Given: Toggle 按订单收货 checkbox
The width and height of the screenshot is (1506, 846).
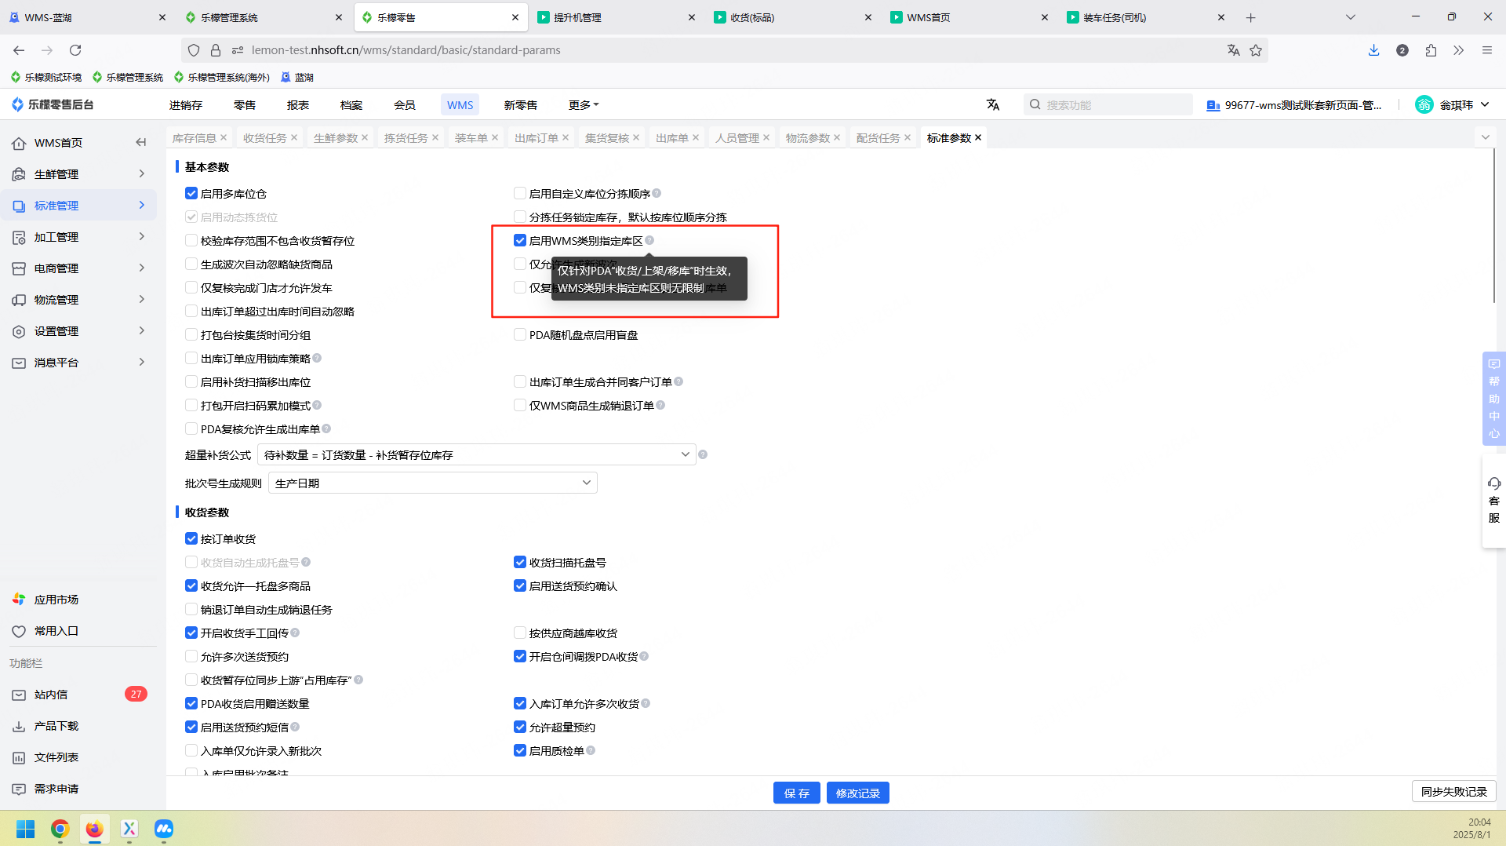Looking at the screenshot, I should coord(191,538).
